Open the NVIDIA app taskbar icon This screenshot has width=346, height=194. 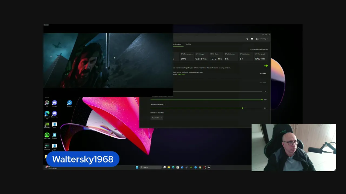(x=191, y=167)
